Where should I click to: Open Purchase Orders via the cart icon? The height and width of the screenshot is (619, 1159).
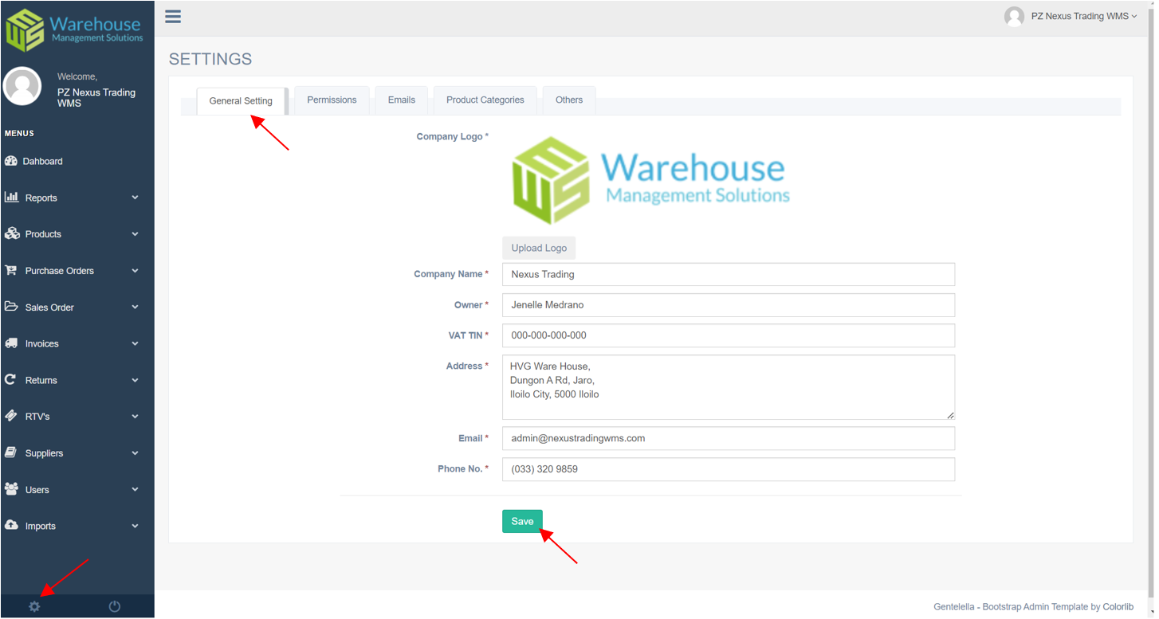[13, 270]
